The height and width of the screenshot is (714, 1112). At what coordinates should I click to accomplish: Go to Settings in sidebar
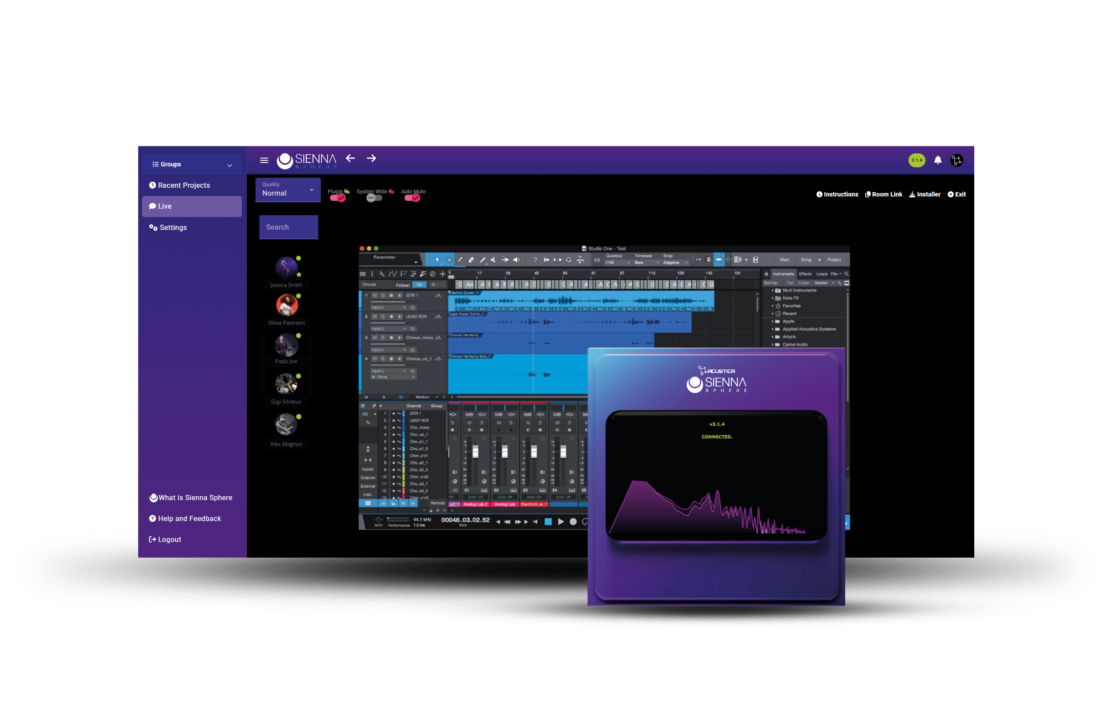[x=173, y=228]
